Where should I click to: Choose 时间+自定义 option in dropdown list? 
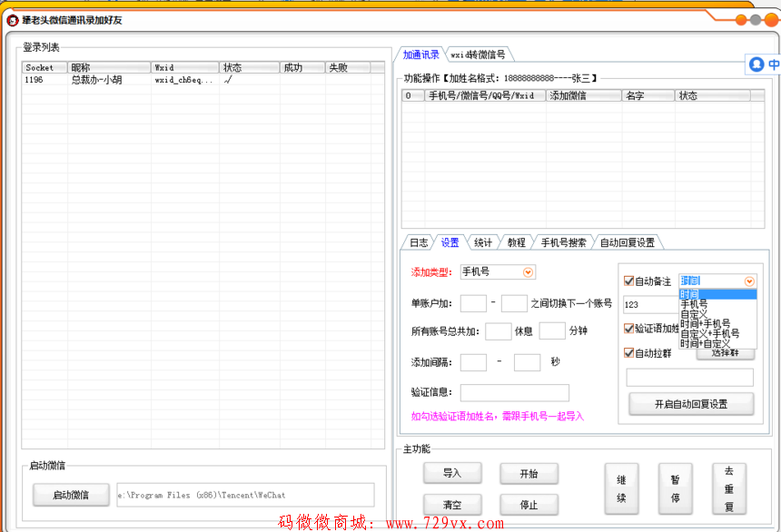coord(717,344)
